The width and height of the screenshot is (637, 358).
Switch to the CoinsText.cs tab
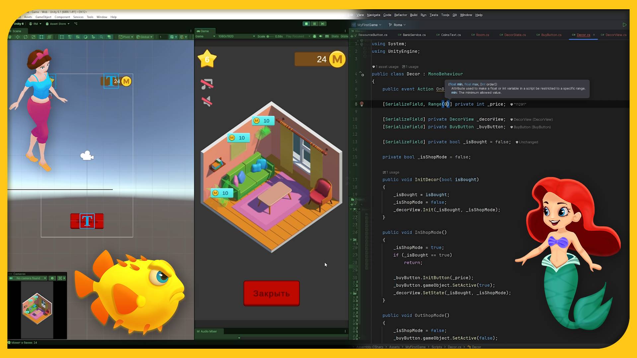tap(448, 35)
